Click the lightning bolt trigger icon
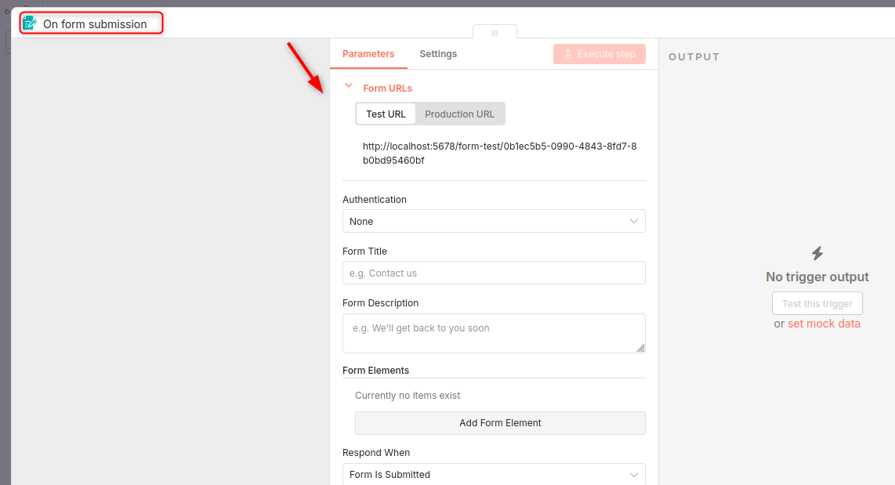 (x=817, y=253)
